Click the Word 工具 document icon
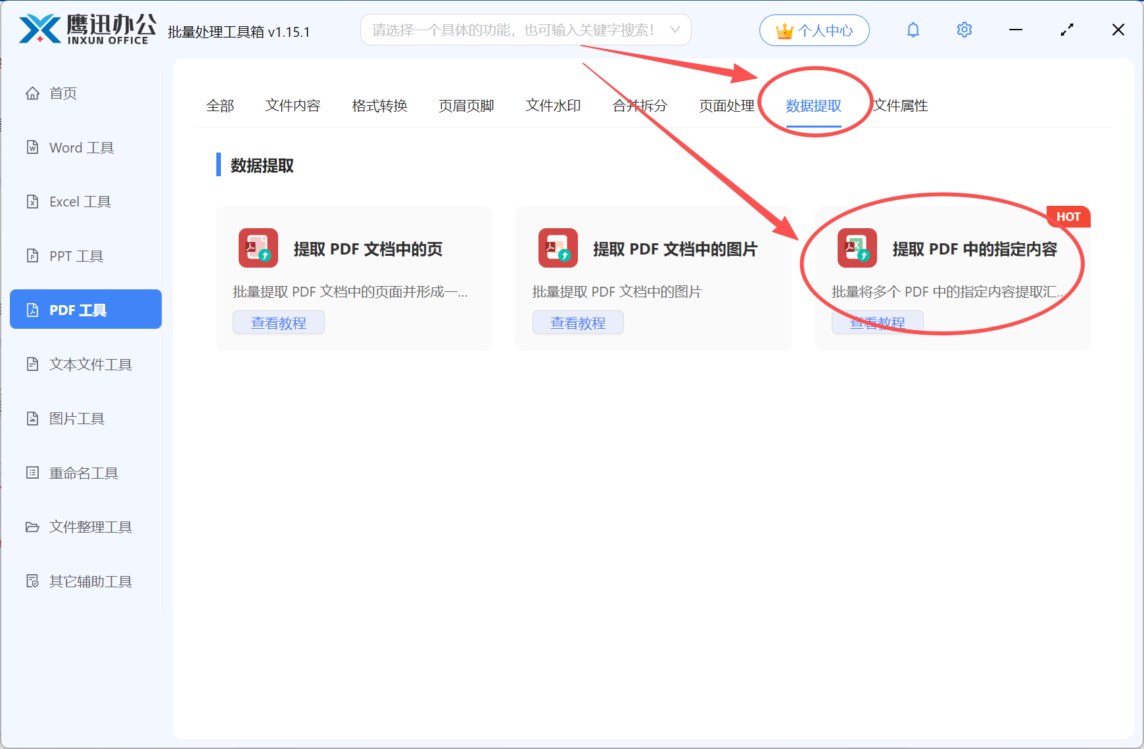Viewport: 1144px width, 749px height. (32, 147)
